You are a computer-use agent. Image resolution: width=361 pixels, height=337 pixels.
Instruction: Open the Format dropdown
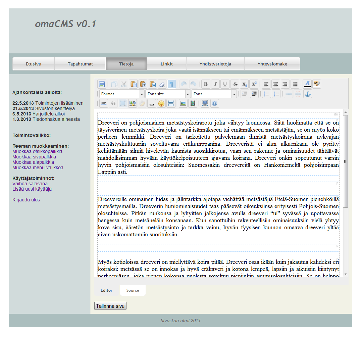[x=121, y=94]
